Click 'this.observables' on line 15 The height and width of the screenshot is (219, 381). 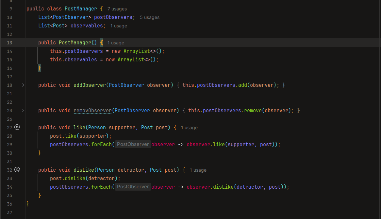[74, 60]
